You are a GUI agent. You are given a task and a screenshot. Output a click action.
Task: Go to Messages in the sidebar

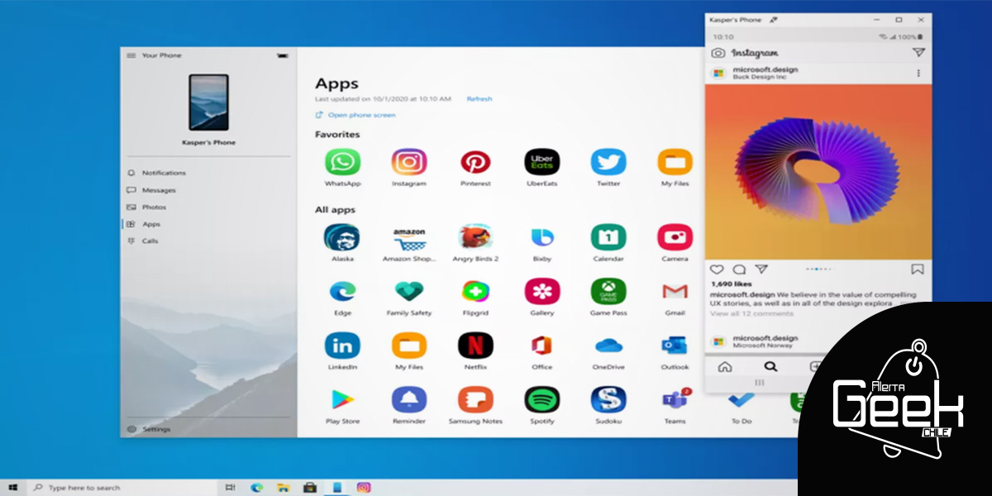[x=151, y=190]
